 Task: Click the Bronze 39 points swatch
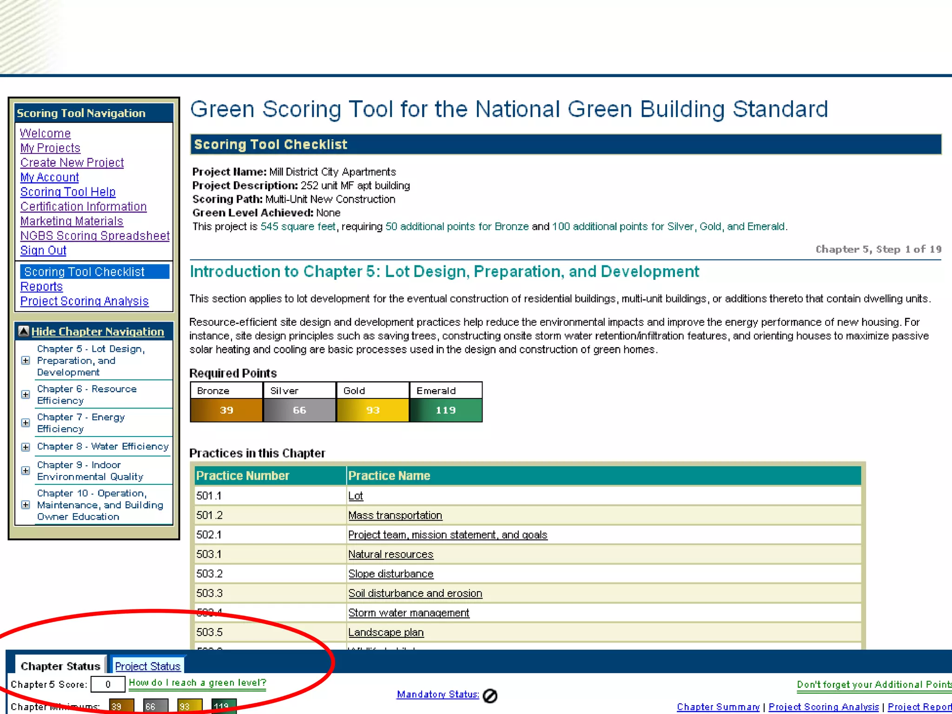coord(226,410)
